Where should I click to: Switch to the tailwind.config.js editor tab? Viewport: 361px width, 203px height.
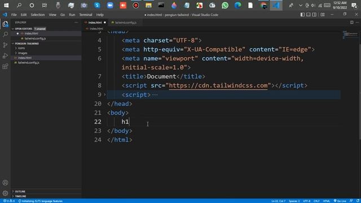click(125, 23)
